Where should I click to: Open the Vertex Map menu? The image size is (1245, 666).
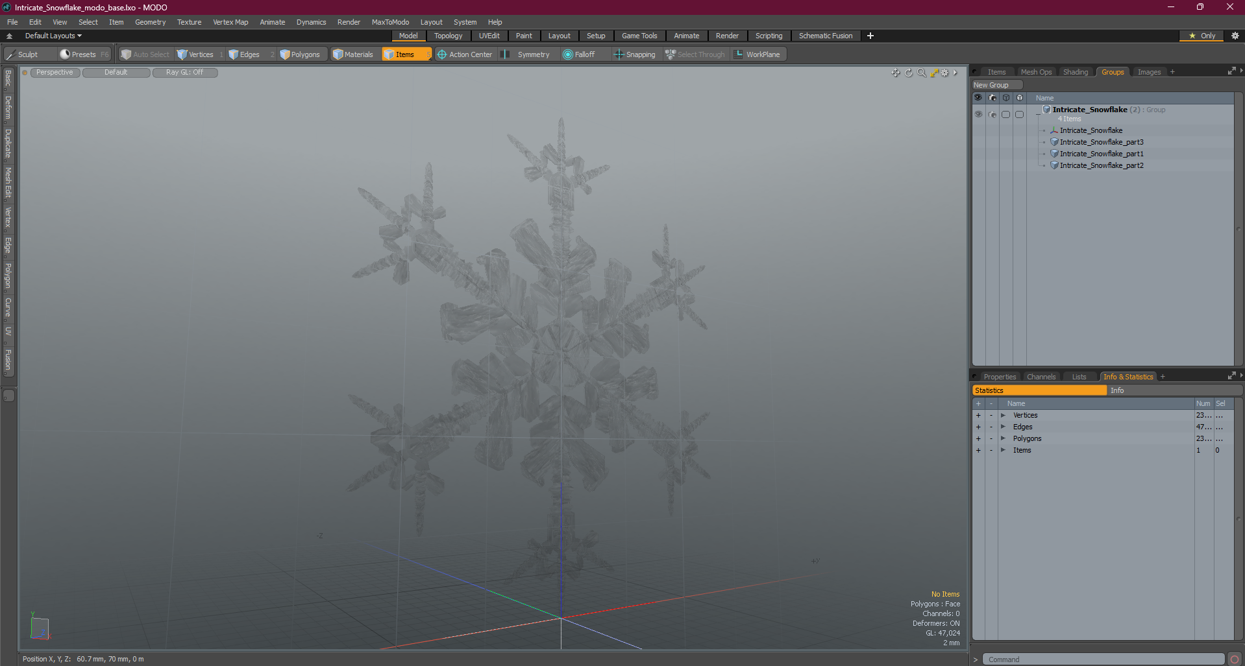(230, 22)
